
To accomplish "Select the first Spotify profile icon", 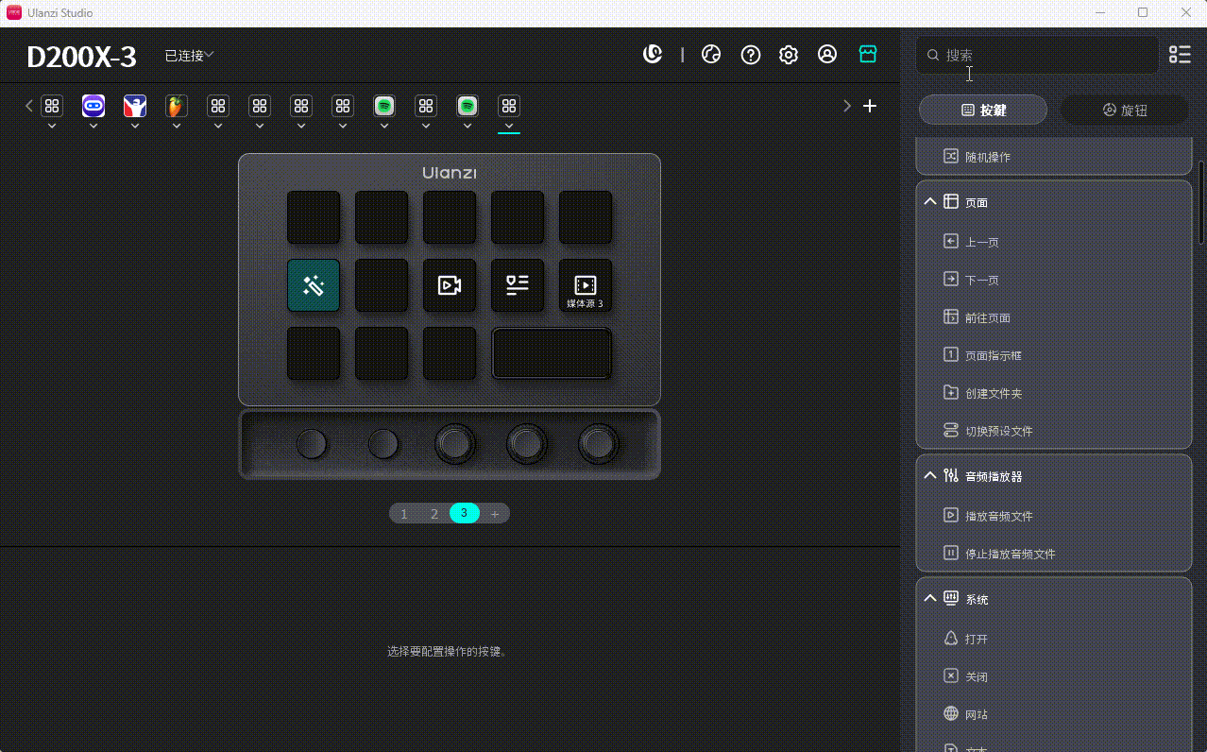I will (383, 106).
